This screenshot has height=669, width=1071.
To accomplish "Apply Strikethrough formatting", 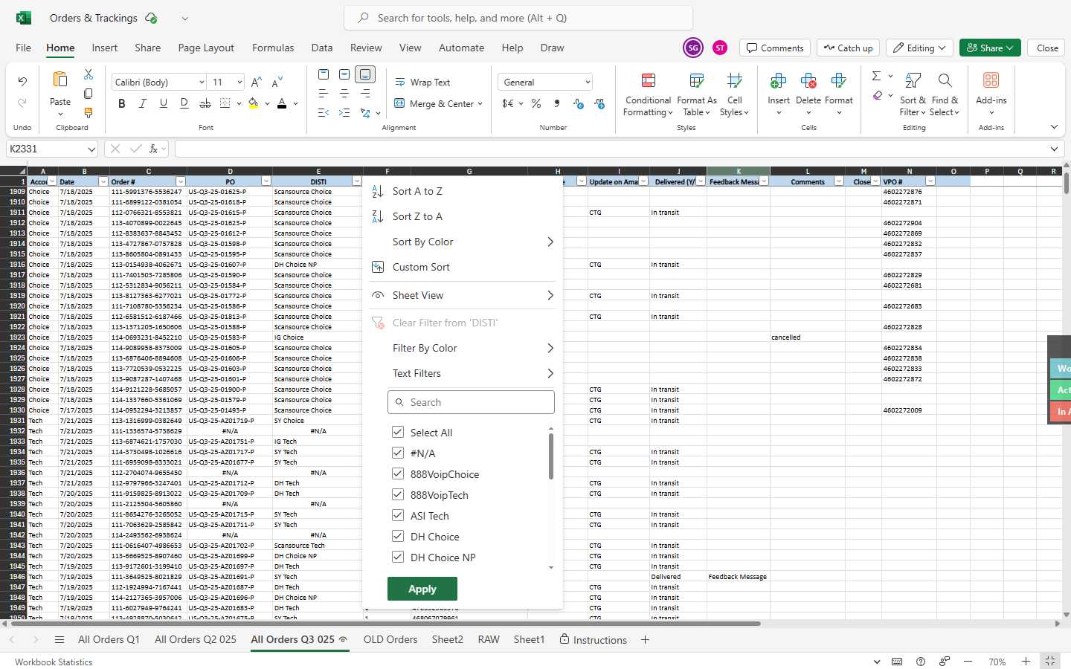I will (205, 103).
